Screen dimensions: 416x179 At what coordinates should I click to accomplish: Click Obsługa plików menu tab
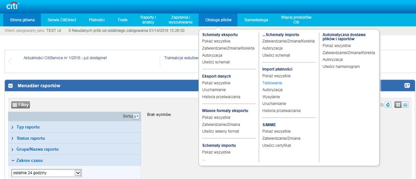[218, 20]
